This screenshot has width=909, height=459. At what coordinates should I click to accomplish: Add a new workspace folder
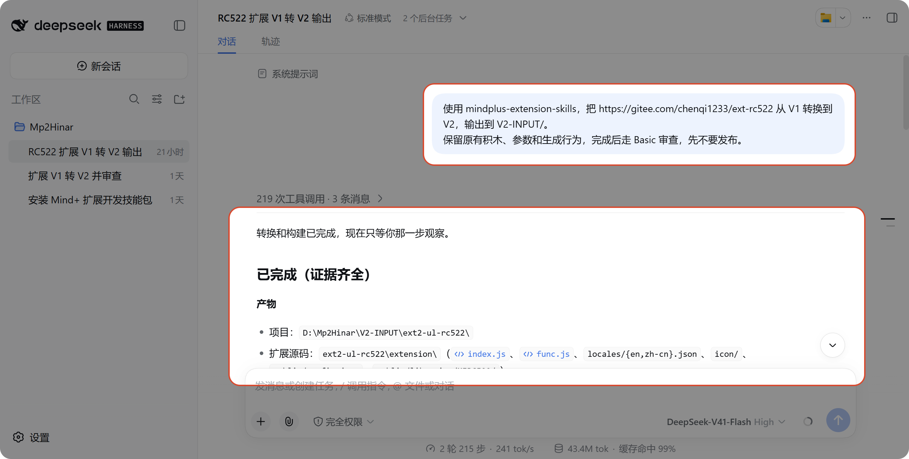point(179,99)
